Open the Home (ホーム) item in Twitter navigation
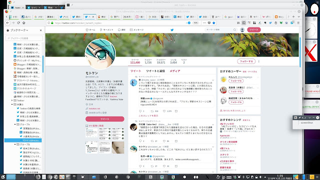320x180 pixels. [x=90, y=30]
